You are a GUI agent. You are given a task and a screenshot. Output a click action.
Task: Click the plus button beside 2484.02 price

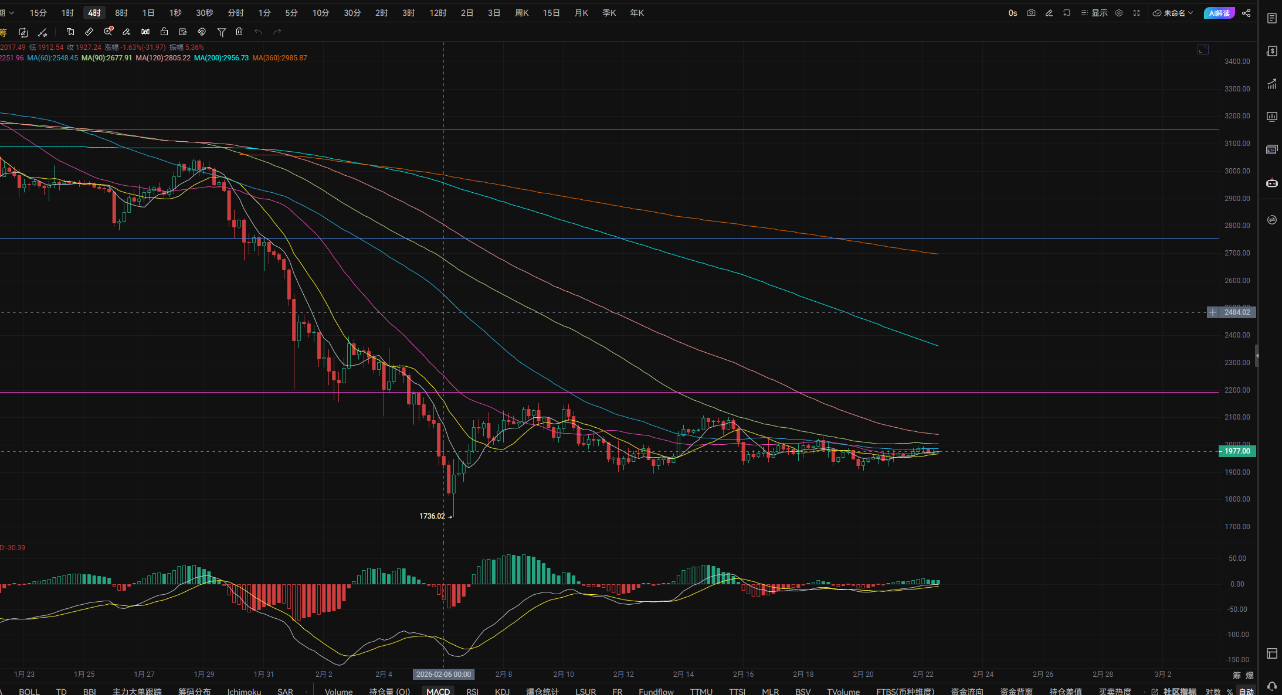(x=1213, y=312)
